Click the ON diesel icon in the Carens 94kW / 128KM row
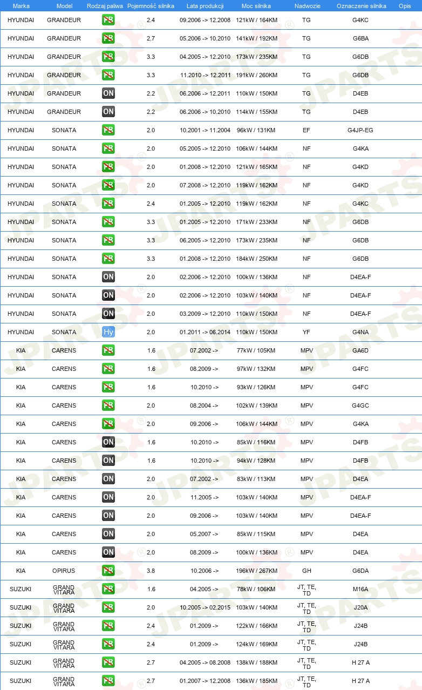The height and width of the screenshot is (690, 422). click(108, 461)
